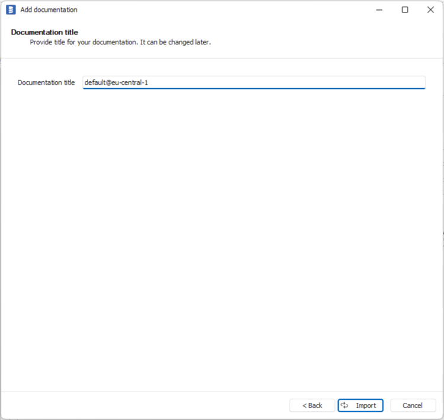Click the arrows icon on Import button

tap(345, 405)
